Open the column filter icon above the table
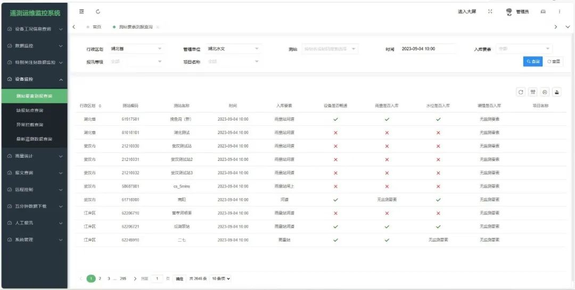This screenshot has height=290, width=575. point(533,92)
